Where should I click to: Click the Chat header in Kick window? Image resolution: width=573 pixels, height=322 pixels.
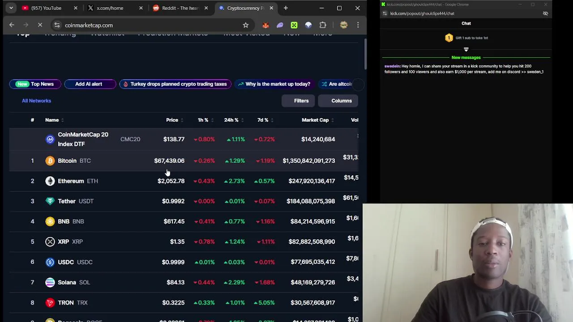(466, 23)
